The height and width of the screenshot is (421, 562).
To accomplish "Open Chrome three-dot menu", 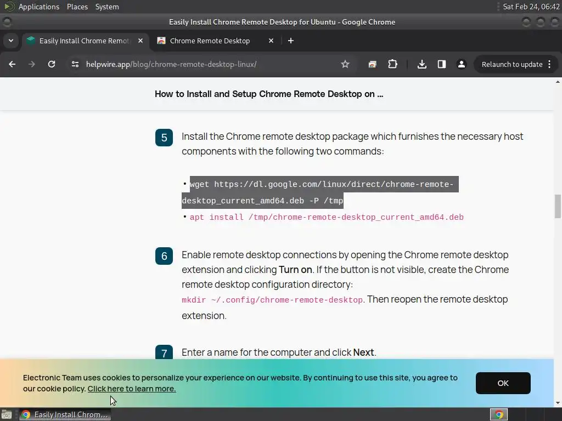I will 550,64.
